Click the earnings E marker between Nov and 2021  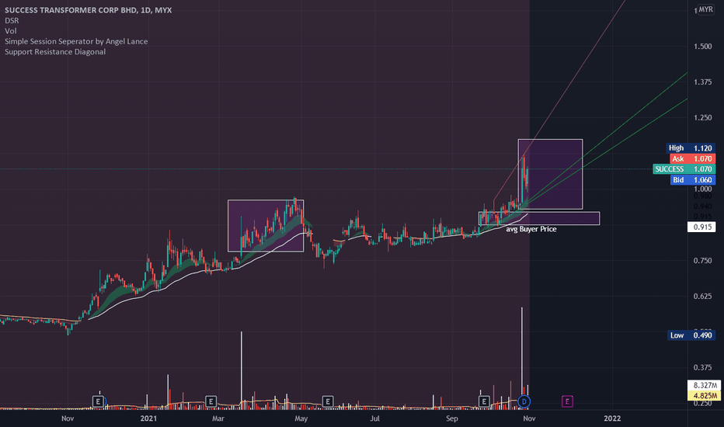click(98, 401)
